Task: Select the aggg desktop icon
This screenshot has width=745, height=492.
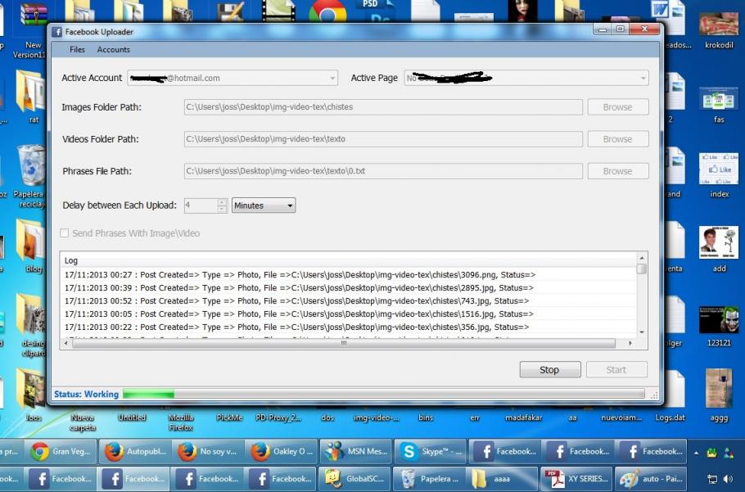Action: point(719,394)
